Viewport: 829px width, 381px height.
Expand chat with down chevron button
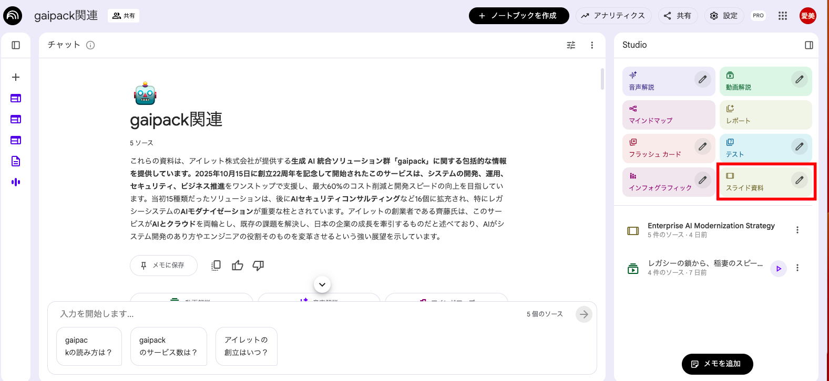tap(322, 284)
